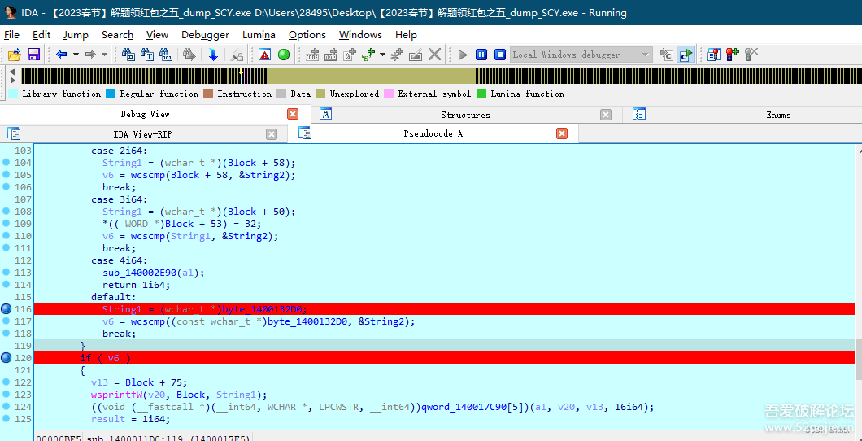
Task: Toggle the breakpoint on line 120
Action: point(7,358)
